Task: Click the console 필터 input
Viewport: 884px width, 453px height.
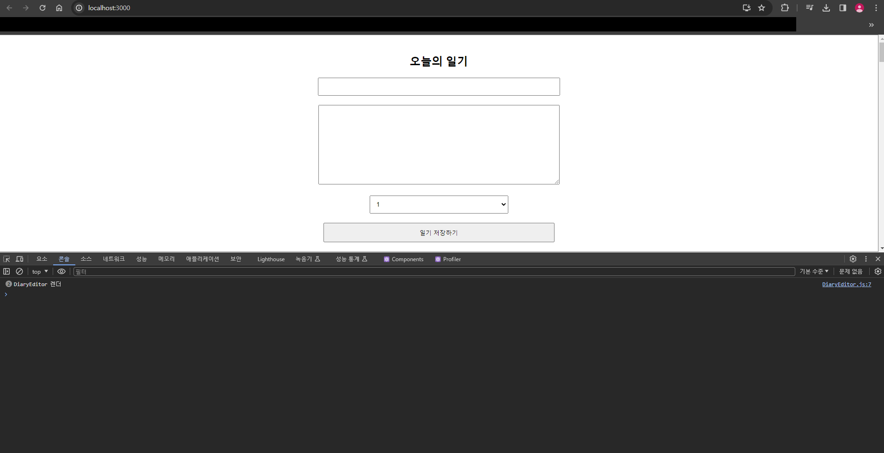Action: [434, 271]
